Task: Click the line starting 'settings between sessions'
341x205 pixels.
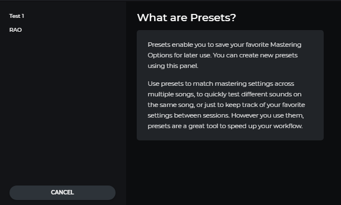Action: tap(225, 115)
